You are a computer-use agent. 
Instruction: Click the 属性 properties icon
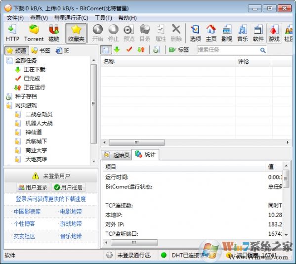(x=161, y=33)
